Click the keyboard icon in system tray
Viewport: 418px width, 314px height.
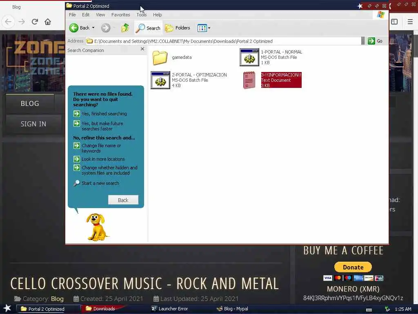click(369, 310)
